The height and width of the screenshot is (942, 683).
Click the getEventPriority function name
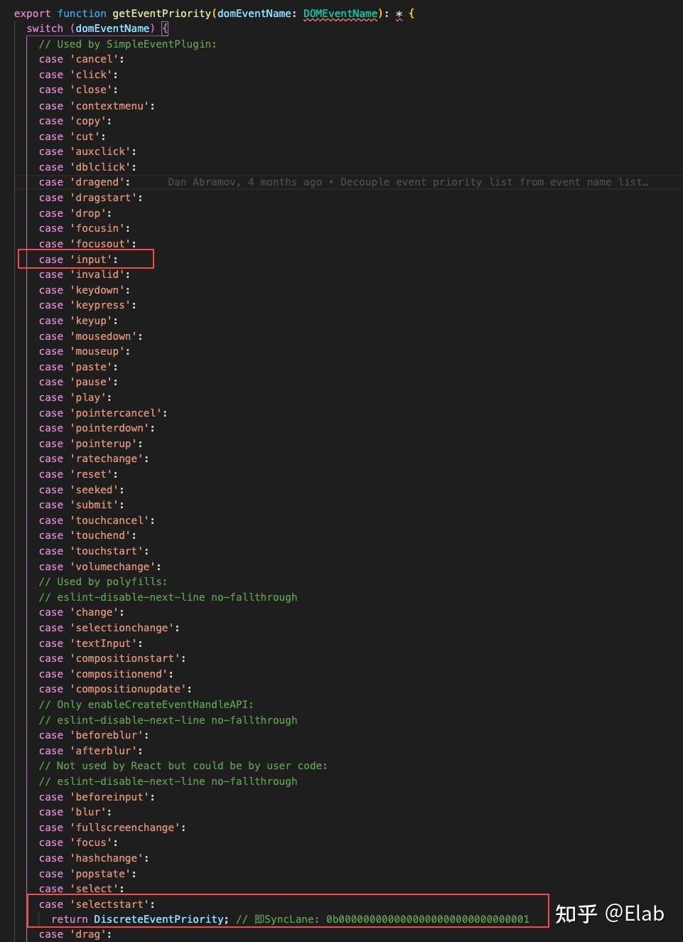tap(161, 14)
